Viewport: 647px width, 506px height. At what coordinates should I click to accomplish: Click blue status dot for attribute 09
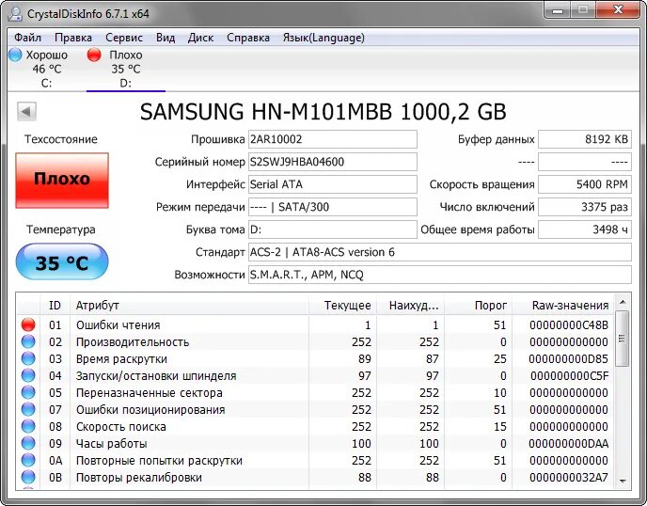coord(28,443)
